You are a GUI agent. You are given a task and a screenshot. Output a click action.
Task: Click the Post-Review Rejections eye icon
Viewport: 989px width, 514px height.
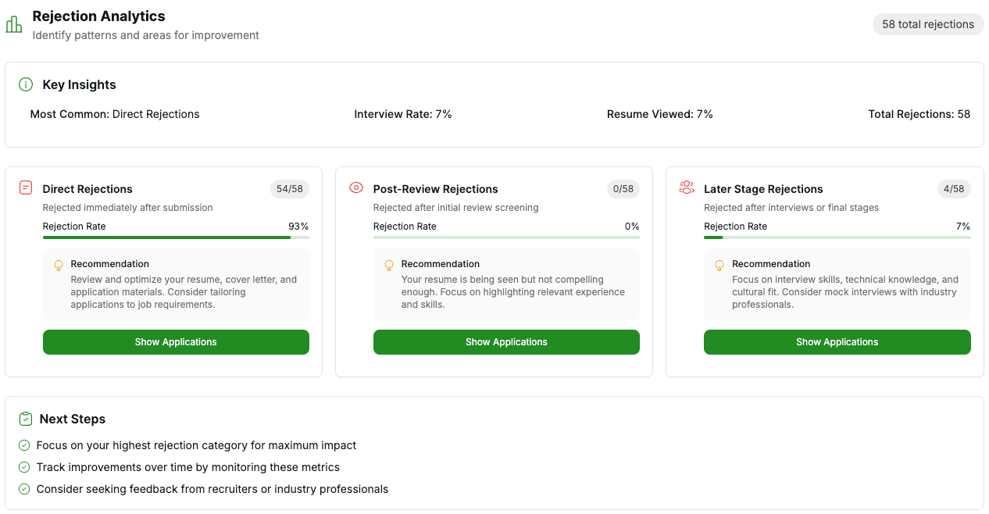point(356,187)
